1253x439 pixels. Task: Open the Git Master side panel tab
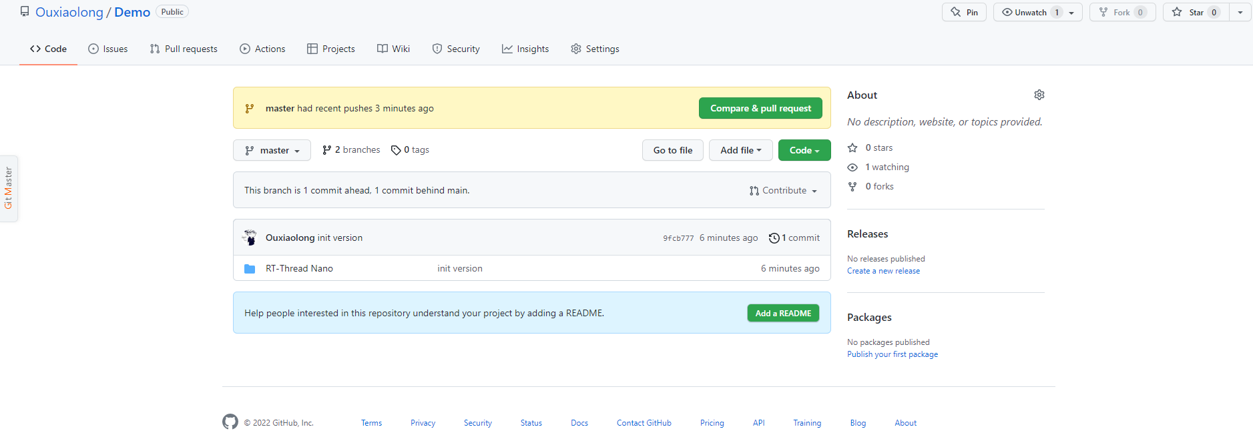(x=9, y=188)
